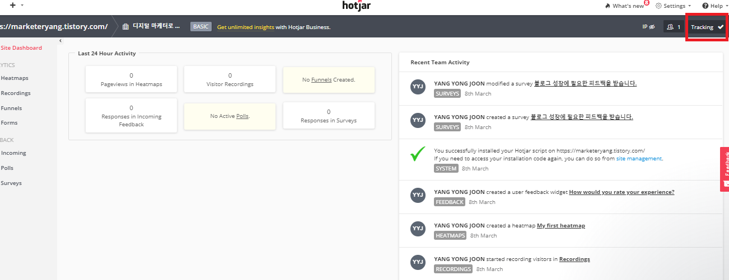The image size is (729, 280).
Task: Click the BASIC plan badge
Action: 201,26
